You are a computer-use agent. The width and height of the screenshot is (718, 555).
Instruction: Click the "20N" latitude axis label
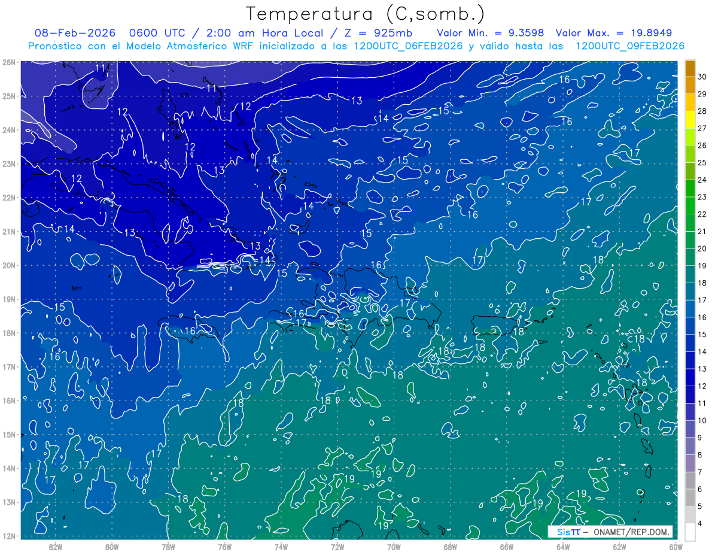click(9, 265)
